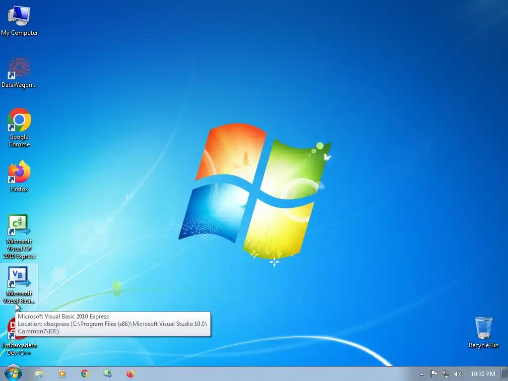Select the Firefox desktop shortcut
This screenshot has height=381, width=508.
(x=19, y=176)
